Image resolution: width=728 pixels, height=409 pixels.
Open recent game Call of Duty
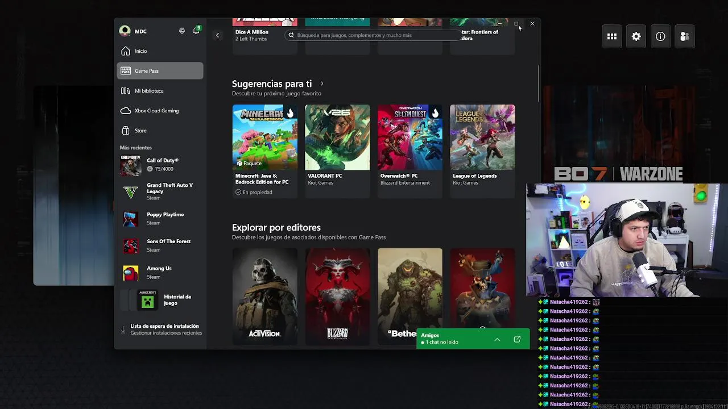pos(160,165)
